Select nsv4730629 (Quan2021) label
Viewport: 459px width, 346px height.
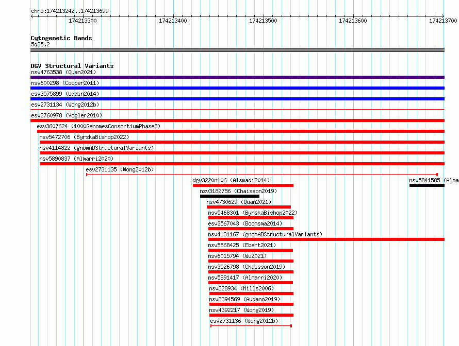pyautogui.click(x=239, y=202)
